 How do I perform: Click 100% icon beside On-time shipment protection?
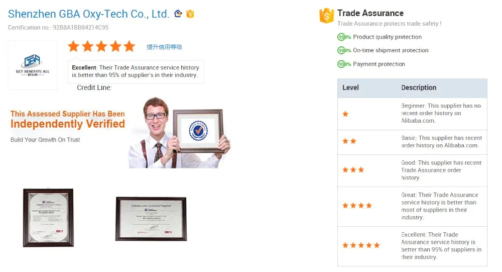pos(344,50)
